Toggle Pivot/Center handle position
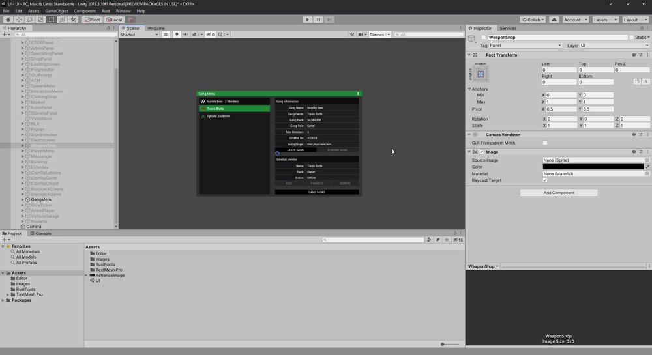 coord(93,20)
